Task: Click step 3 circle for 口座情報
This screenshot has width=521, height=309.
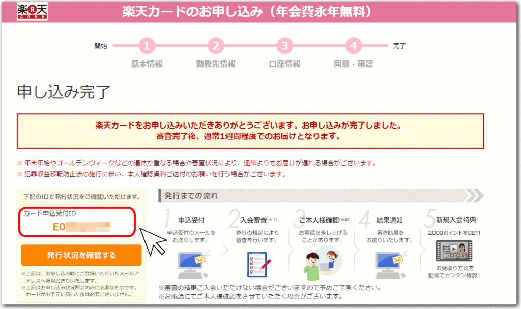Action: 284,45
